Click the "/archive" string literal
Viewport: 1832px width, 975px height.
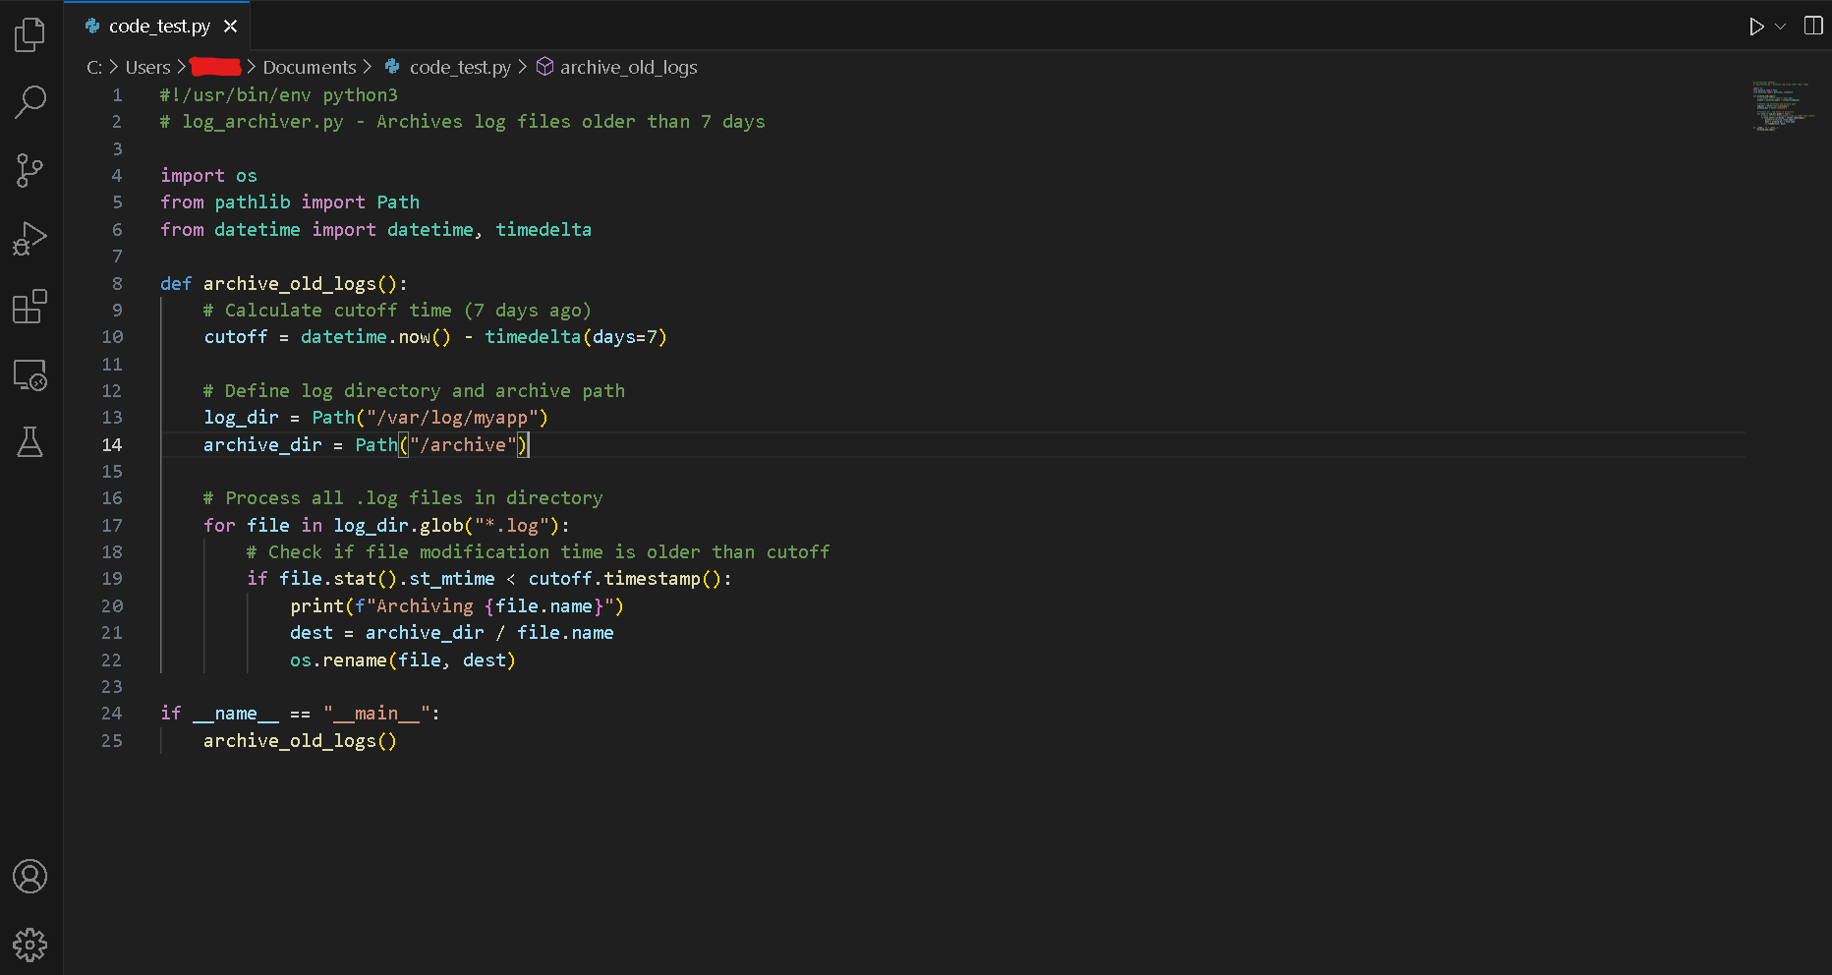(463, 444)
